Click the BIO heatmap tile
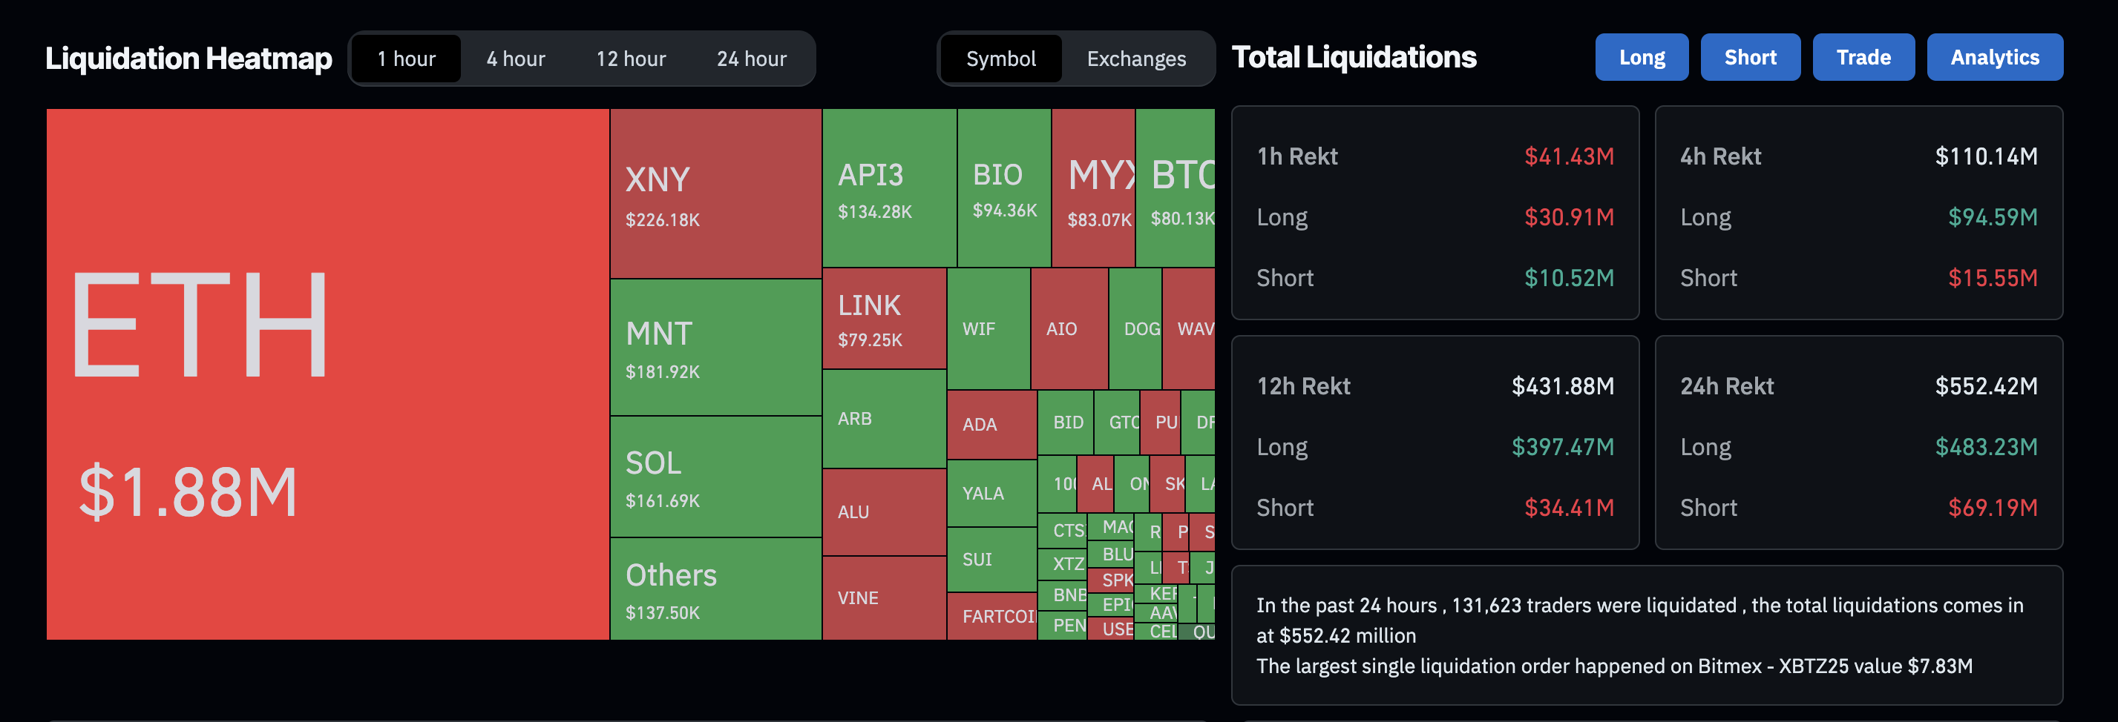Viewport: 2118px width, 722px height. (1004, 188)
